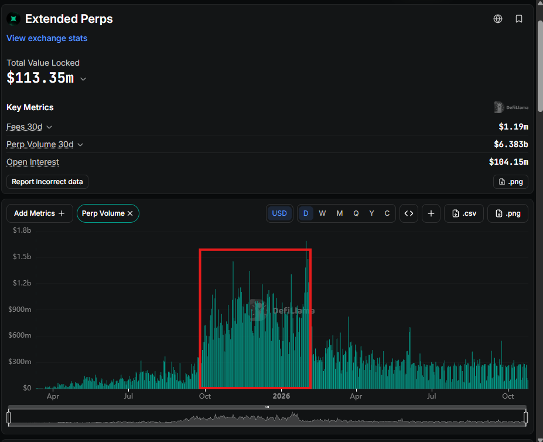Click right handle of range slider

click(525, 417)
